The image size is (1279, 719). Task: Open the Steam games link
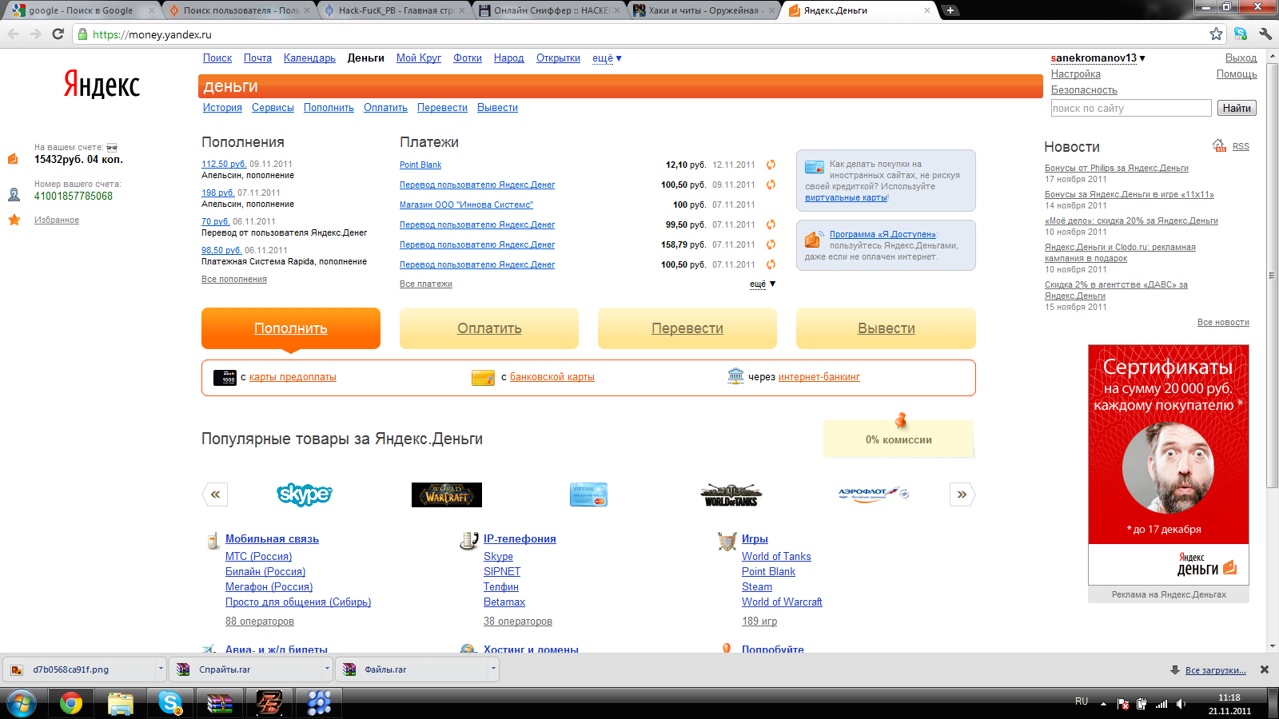[757, 587]
